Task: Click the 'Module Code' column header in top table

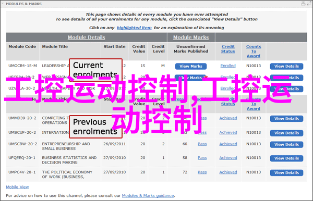Action: pyautogui.click(x=22, y=46)
